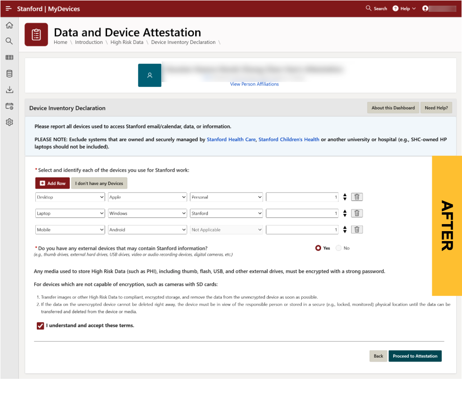Click the Search icon in the top bar

click(368, 8)
